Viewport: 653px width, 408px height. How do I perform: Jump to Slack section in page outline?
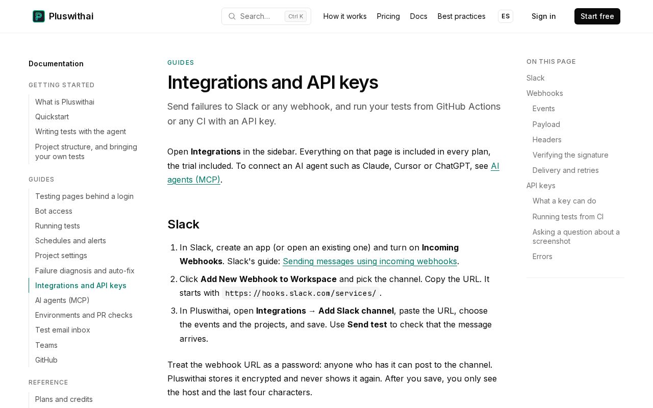[536, 78]
